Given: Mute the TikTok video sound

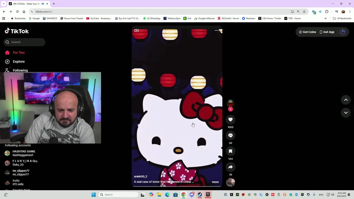Looking at the screenshot, I should click(x=136, y=30).
